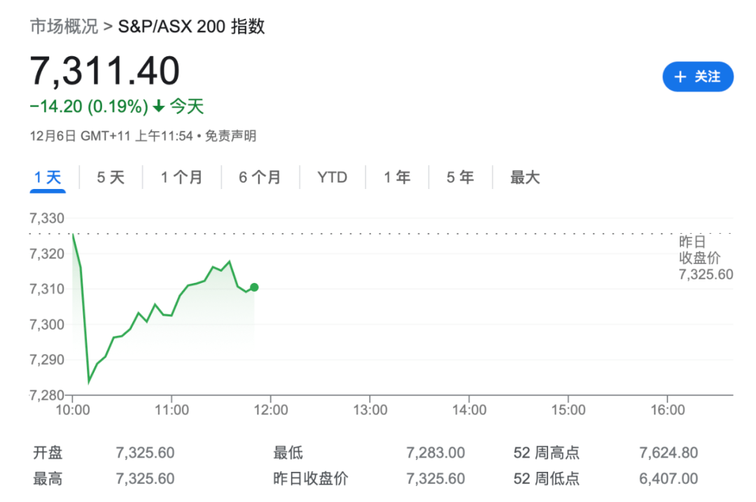756x502 pixels.
Task: Open the 市场概况 breadcrumb link
Action: [x=63, y=27]
